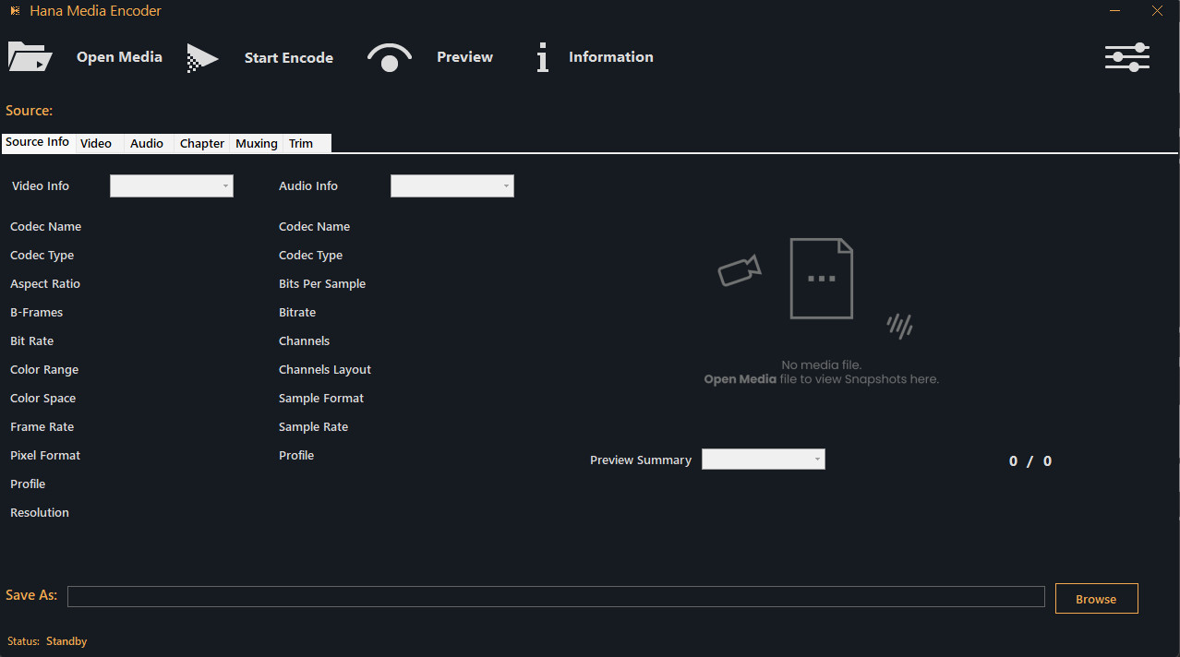Click the 'Preview Summary' label
This screenshot has width=1180, height=657.
click(641, 460)
